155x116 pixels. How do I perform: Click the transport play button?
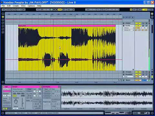(52, 10)
